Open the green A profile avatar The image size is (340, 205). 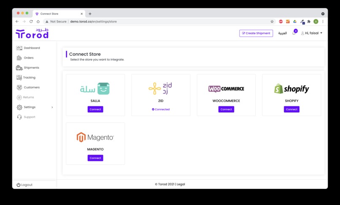point(316,22)
